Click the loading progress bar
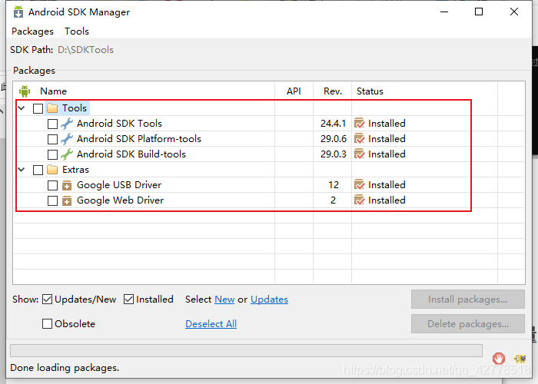Screen dimensions: 538x384 (x=246, y=351)
